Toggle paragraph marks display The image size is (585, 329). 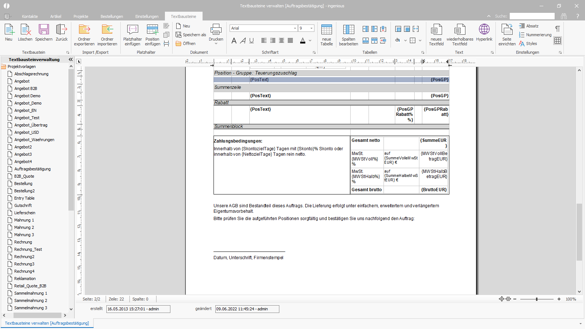pos(558,29)
